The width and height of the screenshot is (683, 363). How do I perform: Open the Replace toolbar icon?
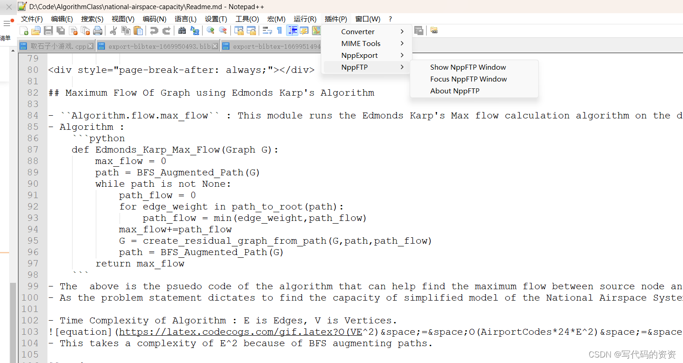pos(195,31)
